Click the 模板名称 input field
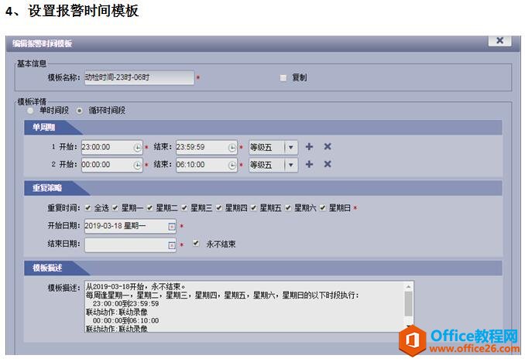525x362 pixels. click(139, 77)
